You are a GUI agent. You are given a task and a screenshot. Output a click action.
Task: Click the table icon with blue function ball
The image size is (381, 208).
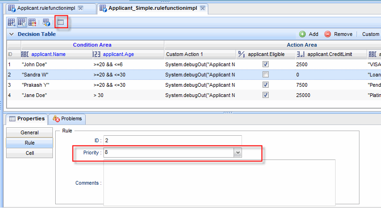coord(46,21)
